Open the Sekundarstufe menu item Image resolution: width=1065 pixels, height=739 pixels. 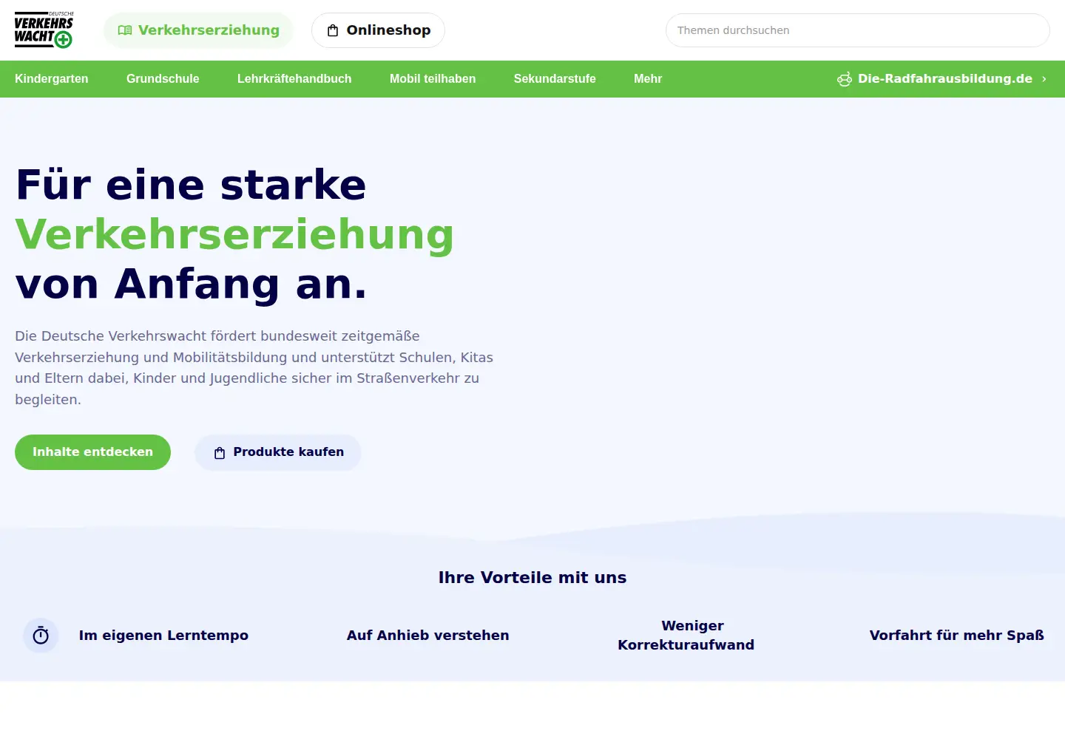click(x=555, y=79)
